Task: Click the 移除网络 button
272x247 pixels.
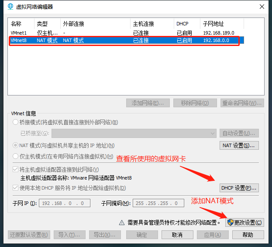Action: click(x=195, y=103)
